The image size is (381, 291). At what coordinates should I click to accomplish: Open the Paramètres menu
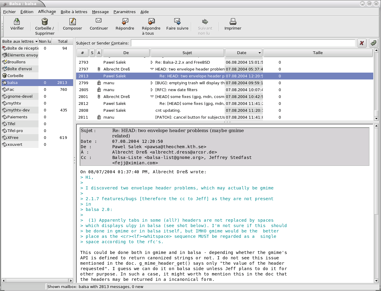pyautogui.click(x=124, y=12)
